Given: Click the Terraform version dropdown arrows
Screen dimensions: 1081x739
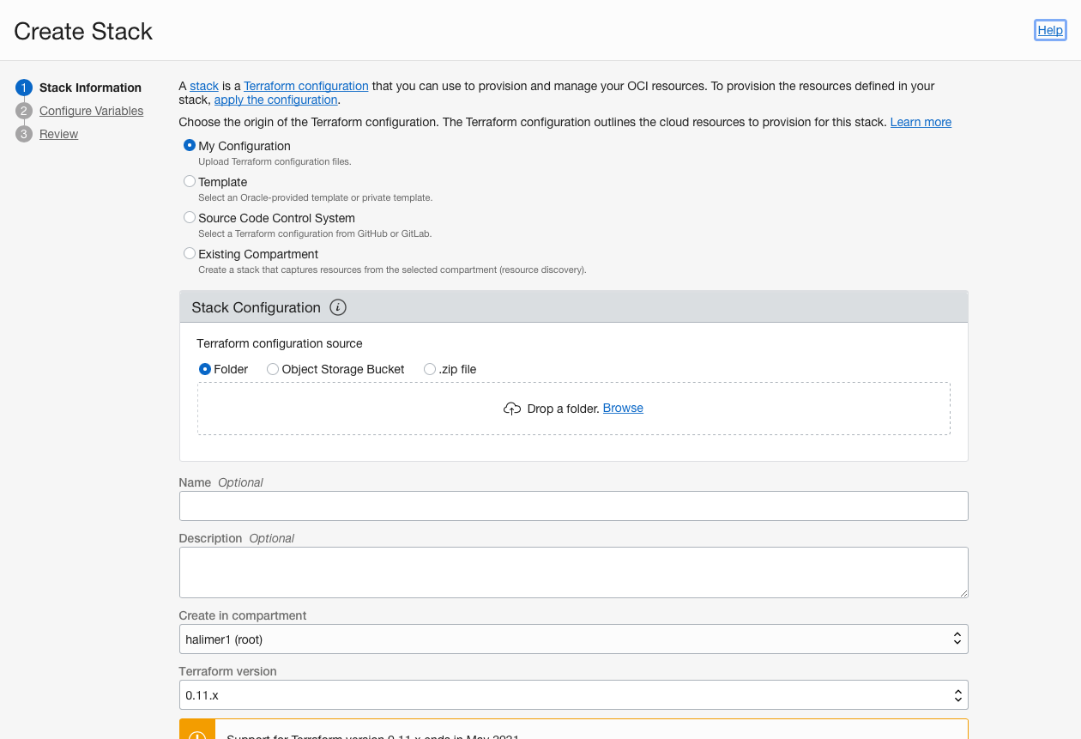Looking at the screenshot, I should click(x=957, y=694).
